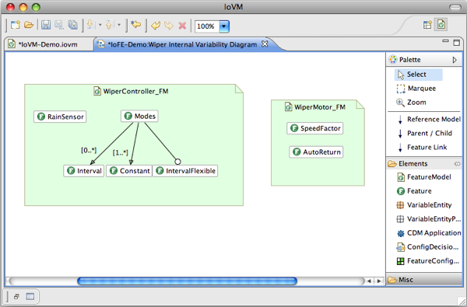
Task: Click the Open folder toolbar icon
Action: (29, 25)
